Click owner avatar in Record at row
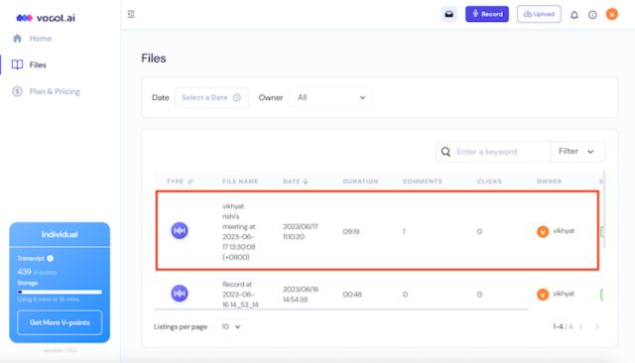 pos(543,295)
